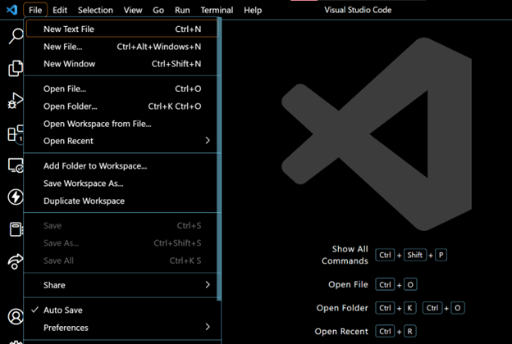The height and width of the screenshot is (344, 512).
Task: Click the Open Recent watermark label
Action: [x=341, y=331]
